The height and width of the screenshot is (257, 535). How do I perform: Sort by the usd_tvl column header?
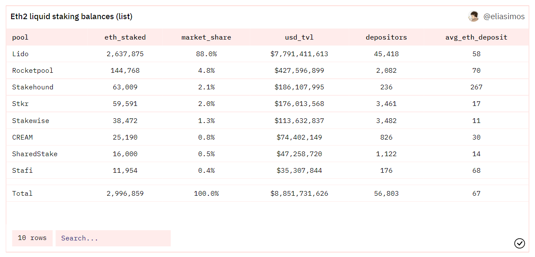point(299,37)
